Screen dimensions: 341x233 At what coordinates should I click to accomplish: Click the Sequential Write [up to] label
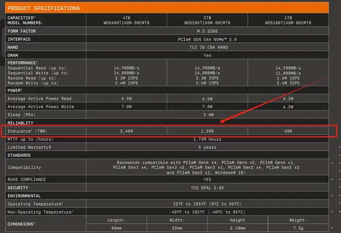tap(38, 73)
